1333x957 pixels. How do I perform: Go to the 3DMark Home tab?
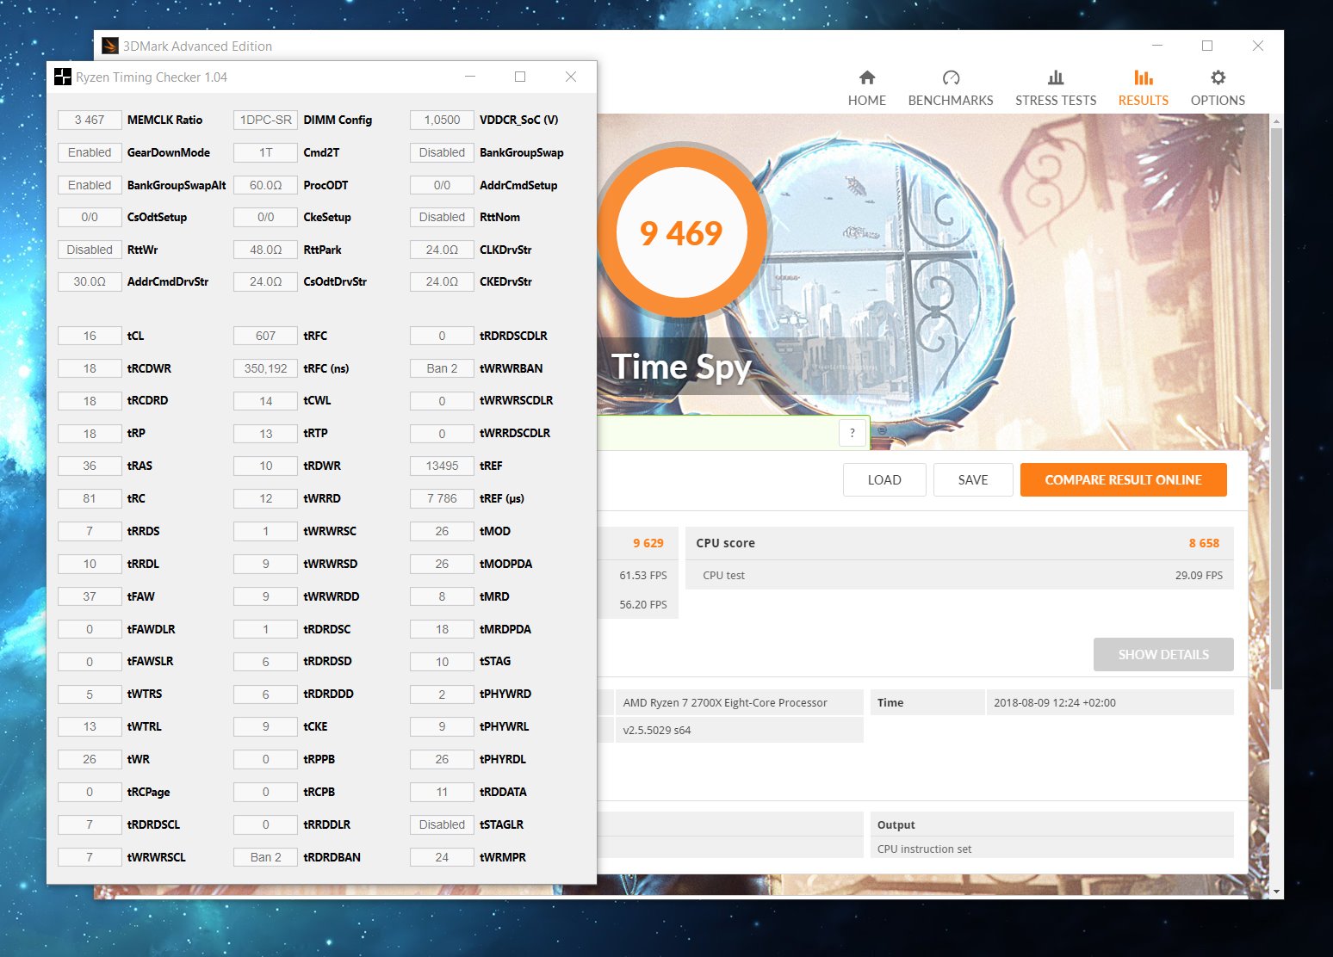(866, 89)
